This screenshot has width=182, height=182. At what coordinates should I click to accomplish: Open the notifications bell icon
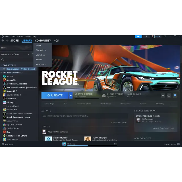[146, 36]
